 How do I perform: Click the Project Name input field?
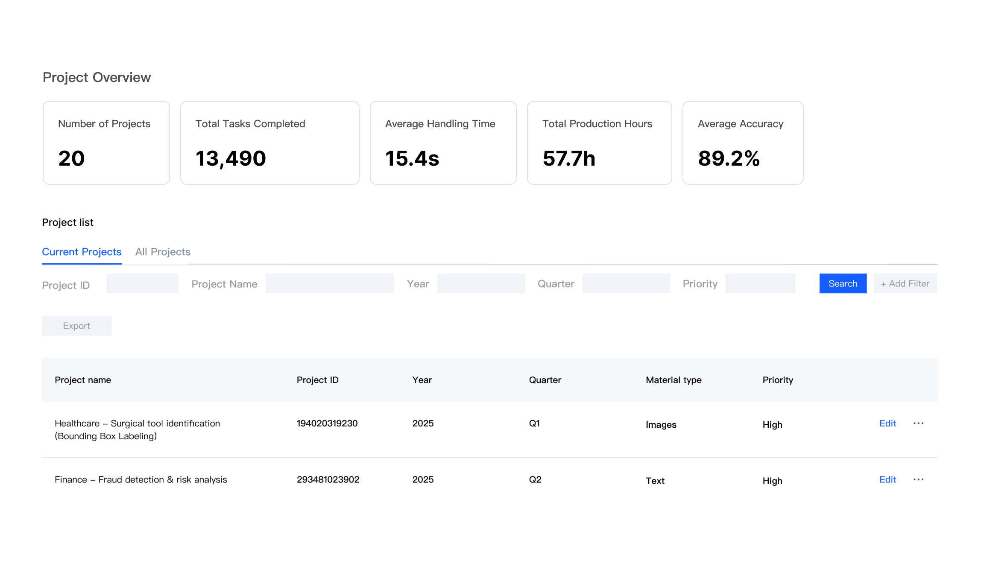(330, 283)
